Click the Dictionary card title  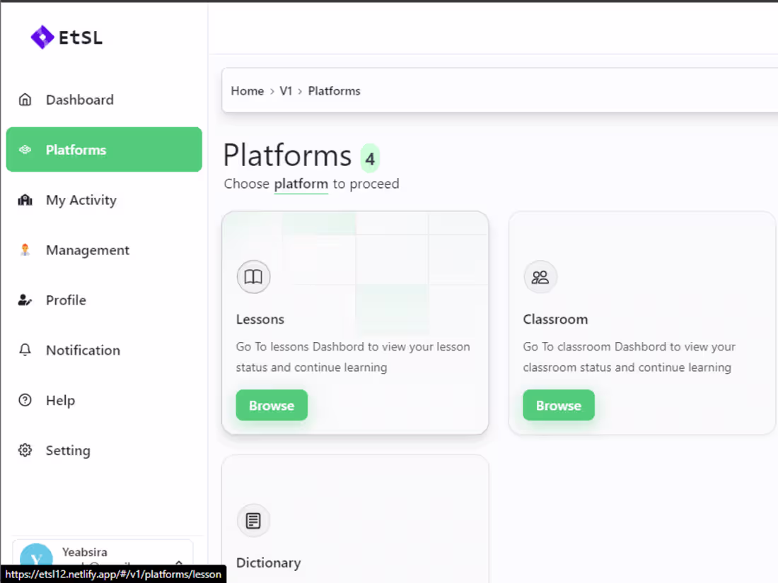click(269, 563)
